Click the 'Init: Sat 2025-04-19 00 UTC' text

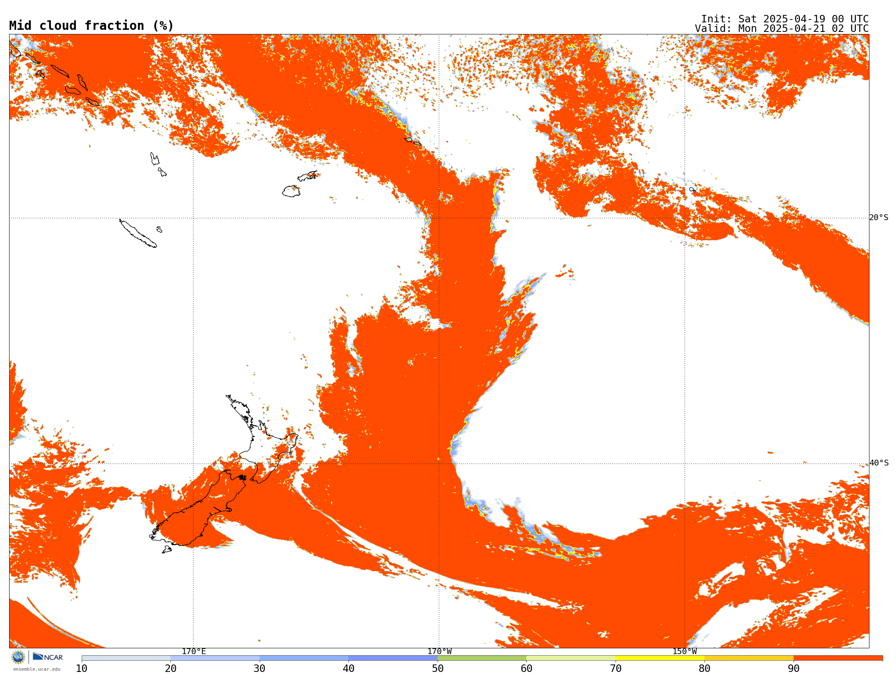click(785, 19)
